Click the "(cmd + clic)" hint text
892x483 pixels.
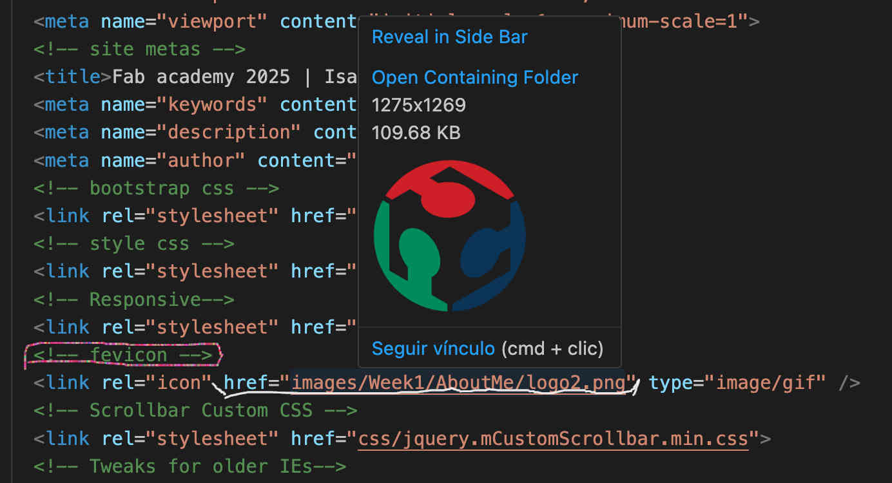(552, 348)
